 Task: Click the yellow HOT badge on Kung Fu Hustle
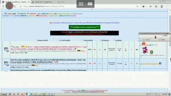click(23, 47)
